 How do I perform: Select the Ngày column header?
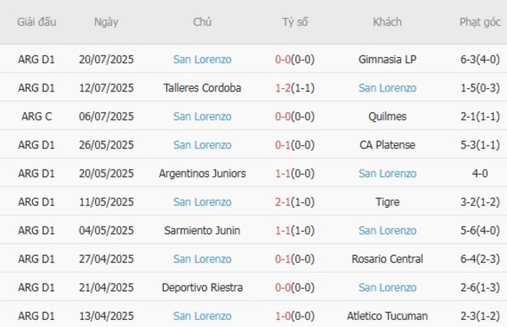pyautogui.click(x=106, y=22)
